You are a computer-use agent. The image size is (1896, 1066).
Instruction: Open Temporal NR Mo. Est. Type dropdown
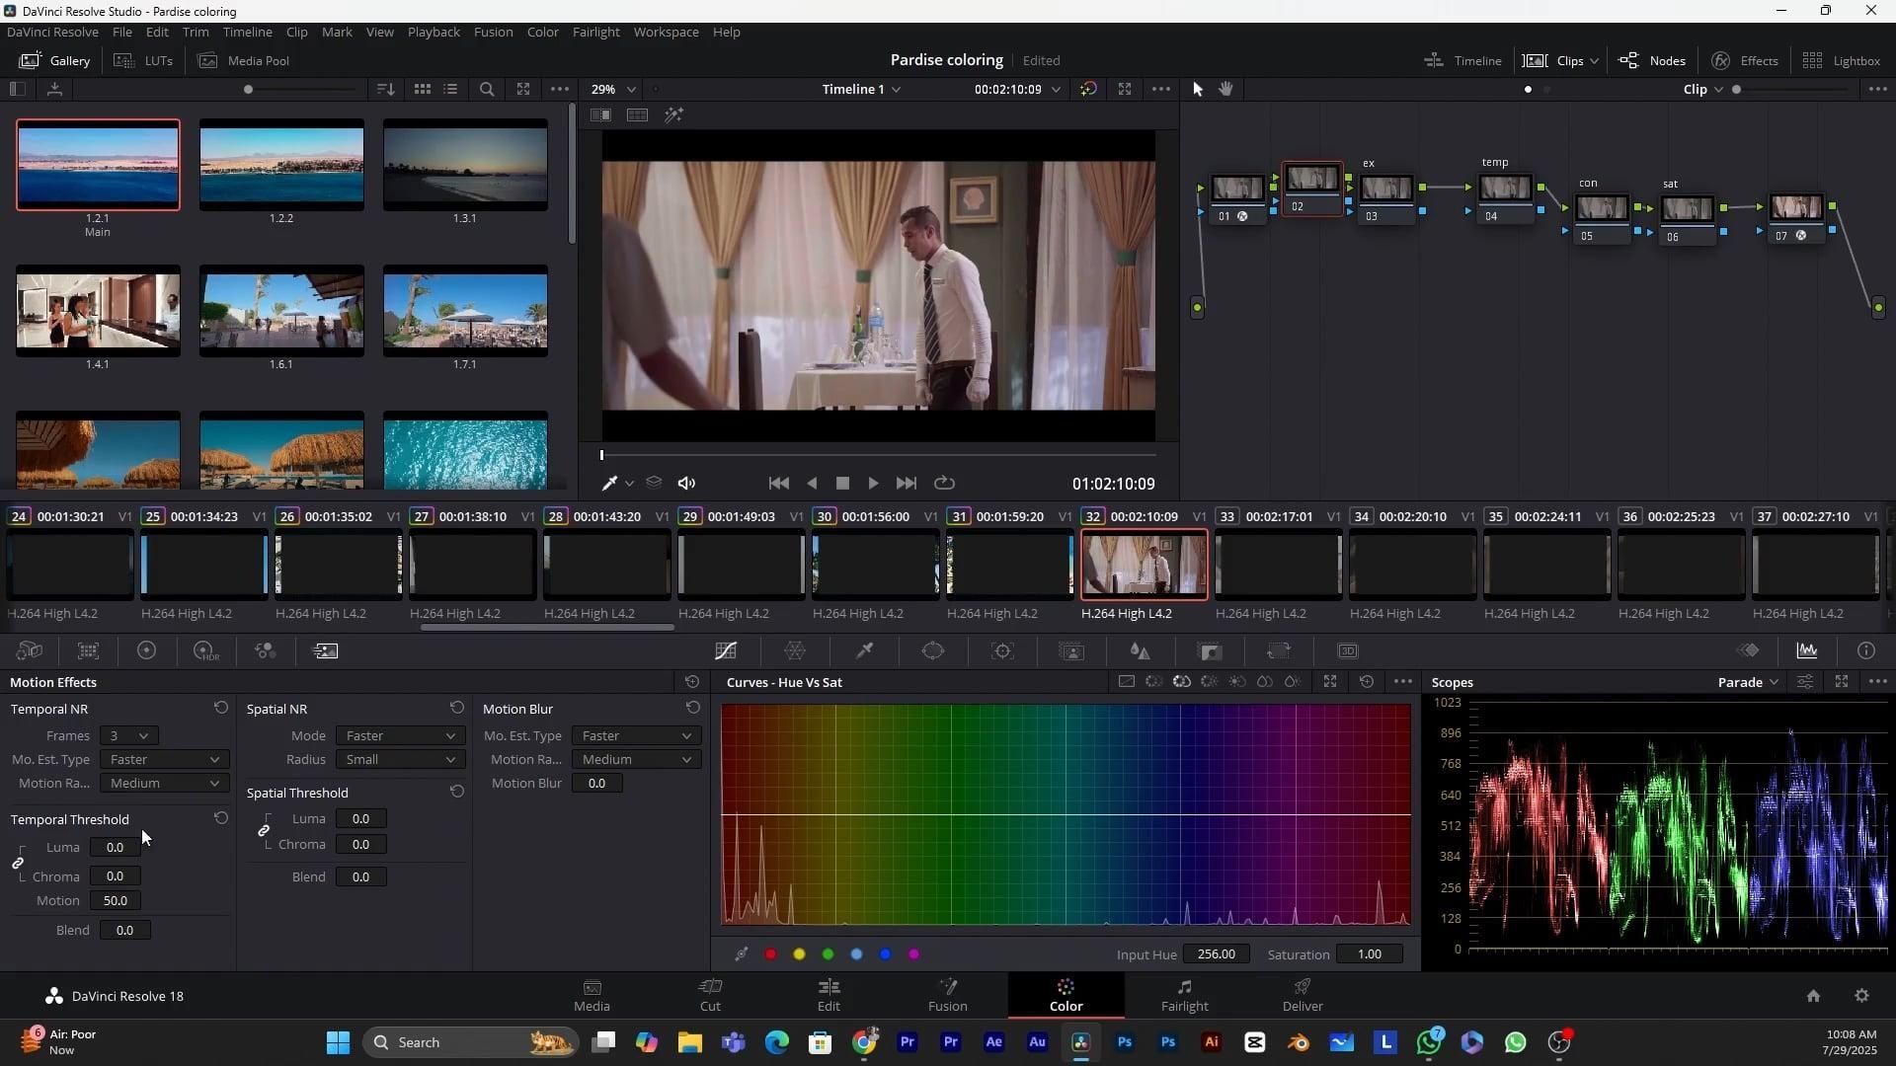click(164, 760)
